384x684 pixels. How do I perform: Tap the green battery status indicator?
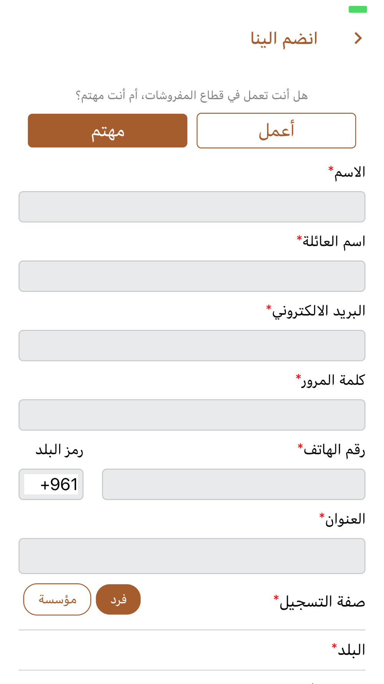pyautogui.click(x=358, y=9)
